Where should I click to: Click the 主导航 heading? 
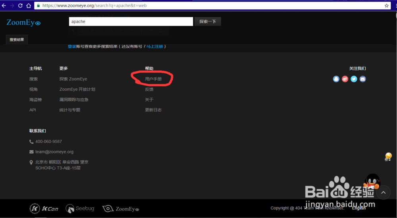coord(35,69)
